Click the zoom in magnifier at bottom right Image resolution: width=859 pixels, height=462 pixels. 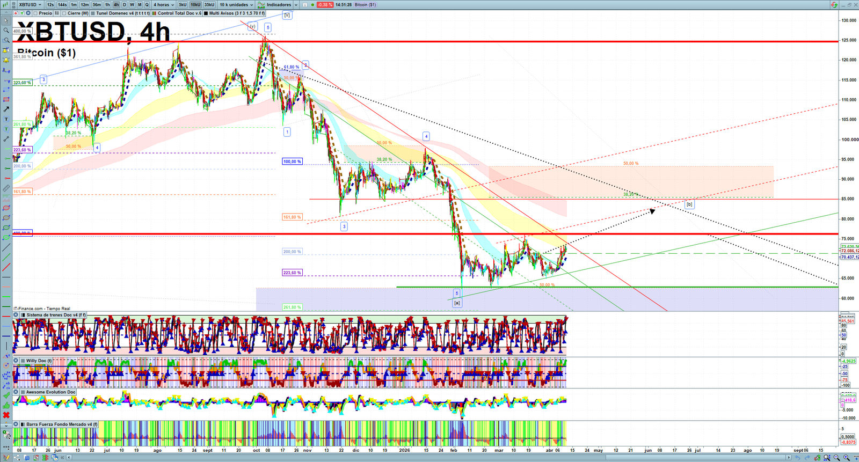846,458
